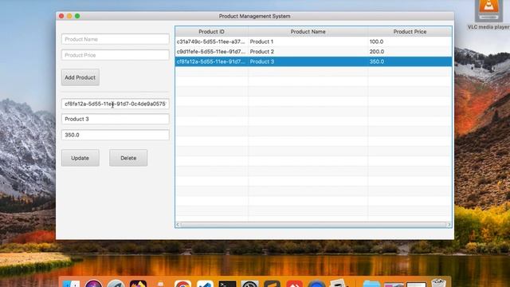Click the Product 1 name cell

pos(308,41)
